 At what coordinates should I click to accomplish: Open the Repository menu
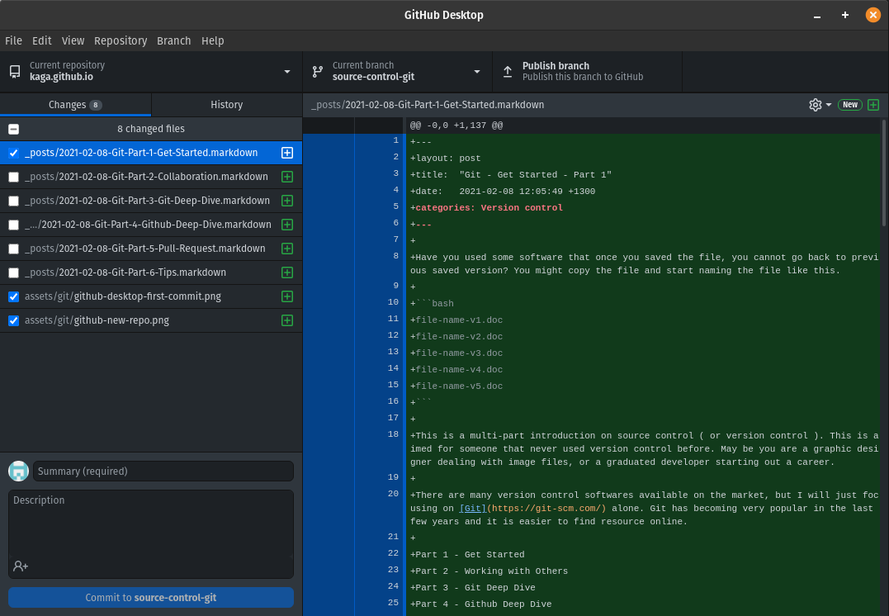(121, 40)
